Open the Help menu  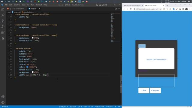45,5
